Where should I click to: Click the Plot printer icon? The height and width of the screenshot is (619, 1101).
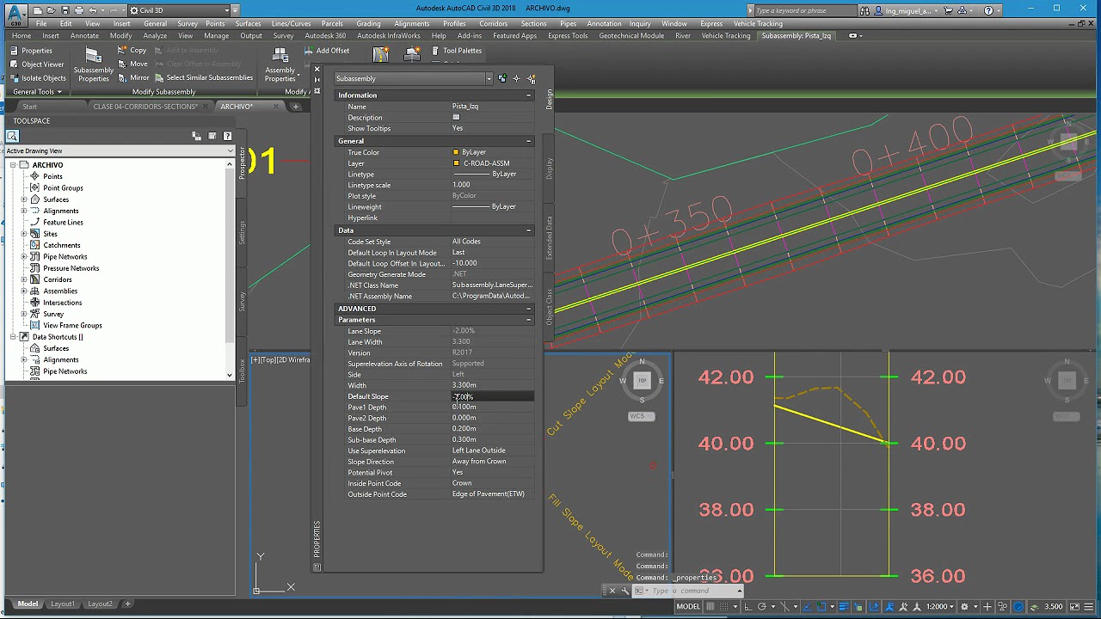(79, 10)
